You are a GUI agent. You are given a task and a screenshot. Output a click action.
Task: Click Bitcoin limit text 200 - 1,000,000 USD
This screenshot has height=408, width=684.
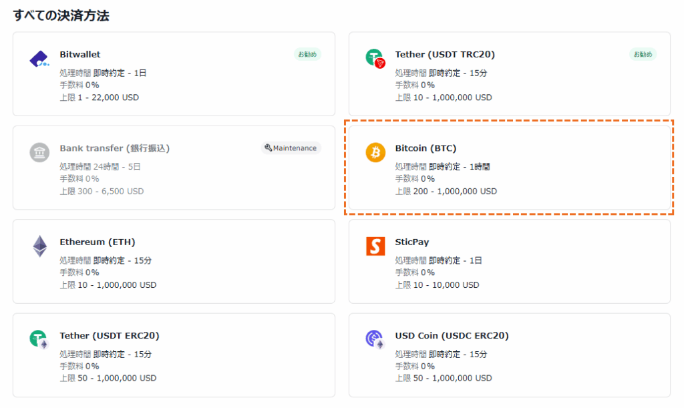[455, 192]
